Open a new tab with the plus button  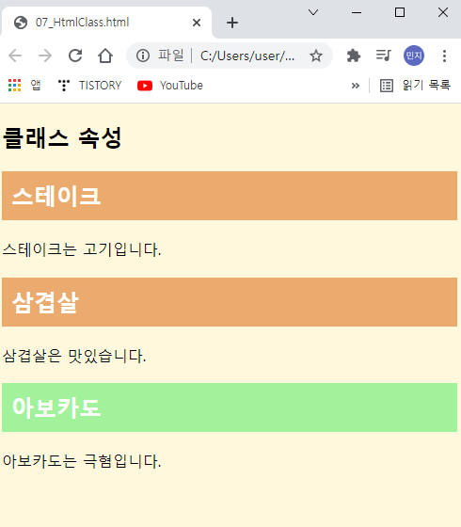click(x=232, y=23)
